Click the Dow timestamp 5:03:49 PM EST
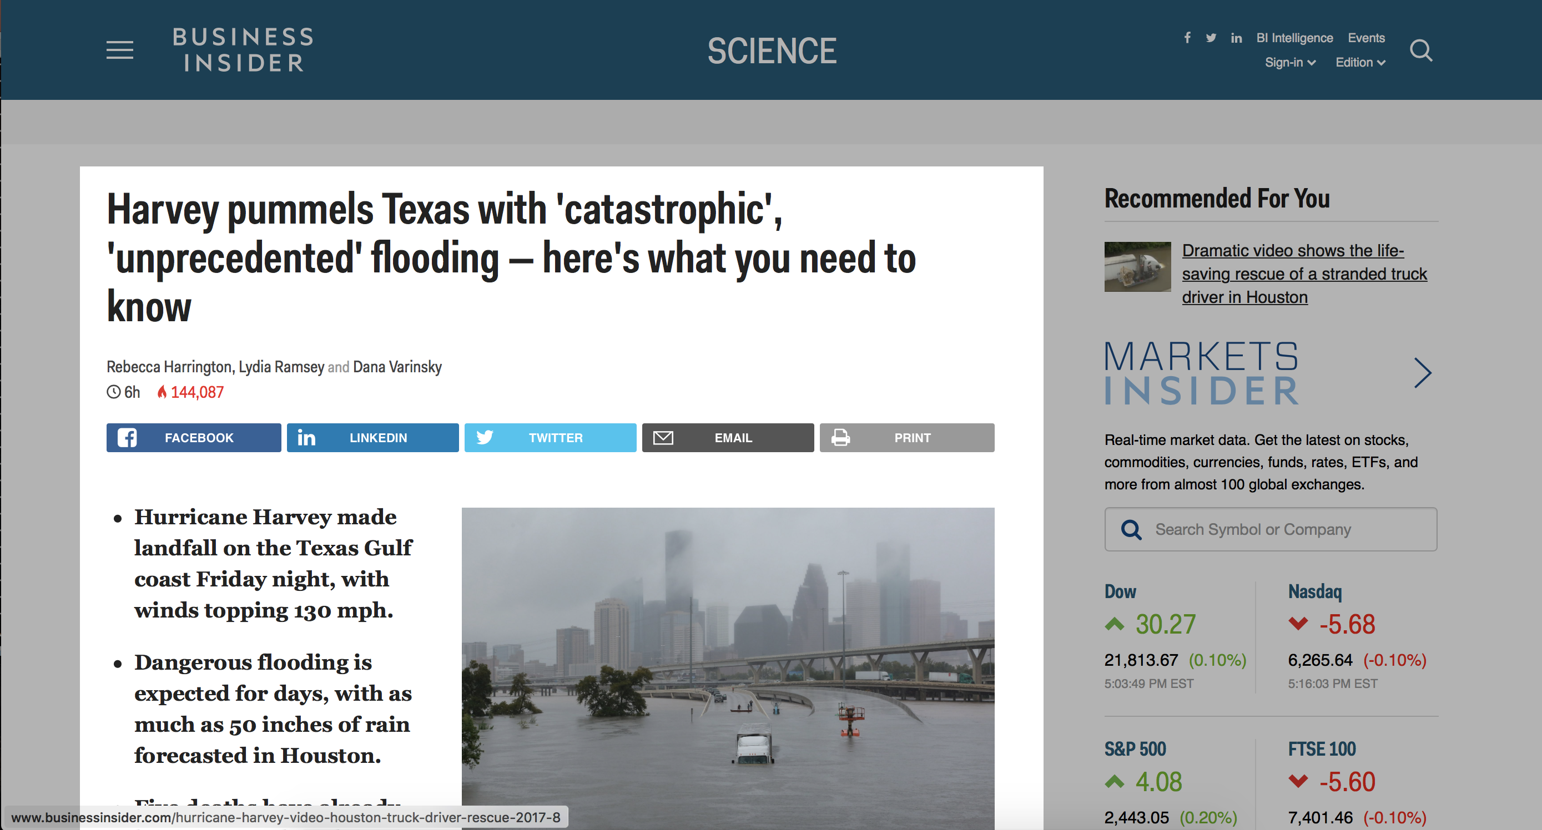The width and height of the screenshot is (1542, 830). (x=1148, y=684)
